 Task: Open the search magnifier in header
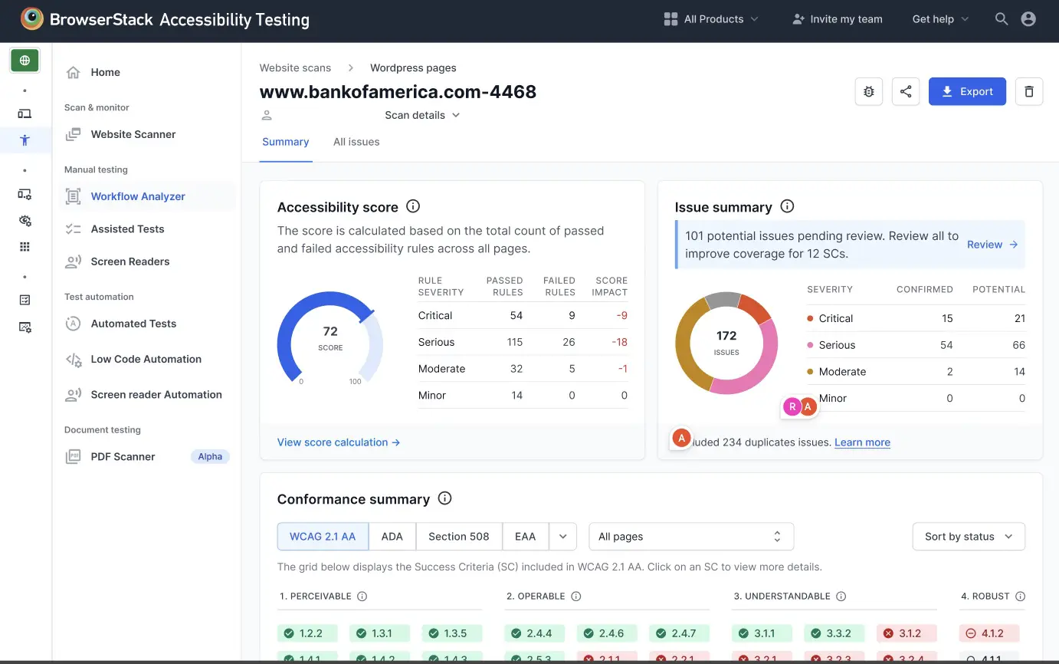point(1002,19)
